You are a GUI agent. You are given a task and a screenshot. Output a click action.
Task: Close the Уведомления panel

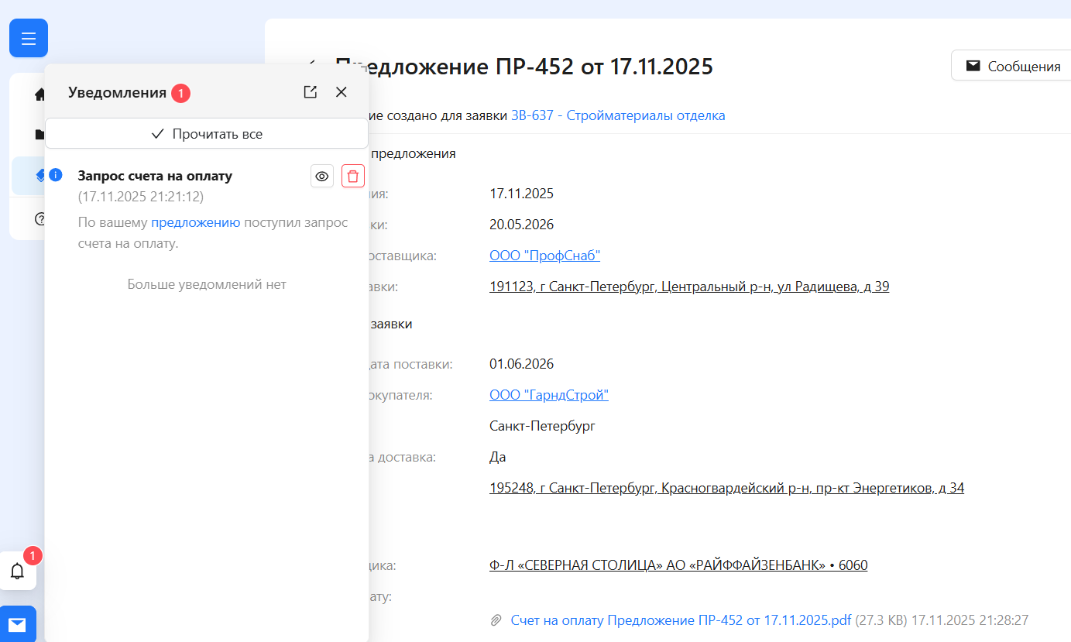tap(342, 92)
